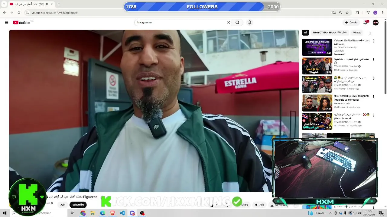Select the 'Related' filter chip
The width and height of the screenshot is (387, 217).
click(357, 33)
